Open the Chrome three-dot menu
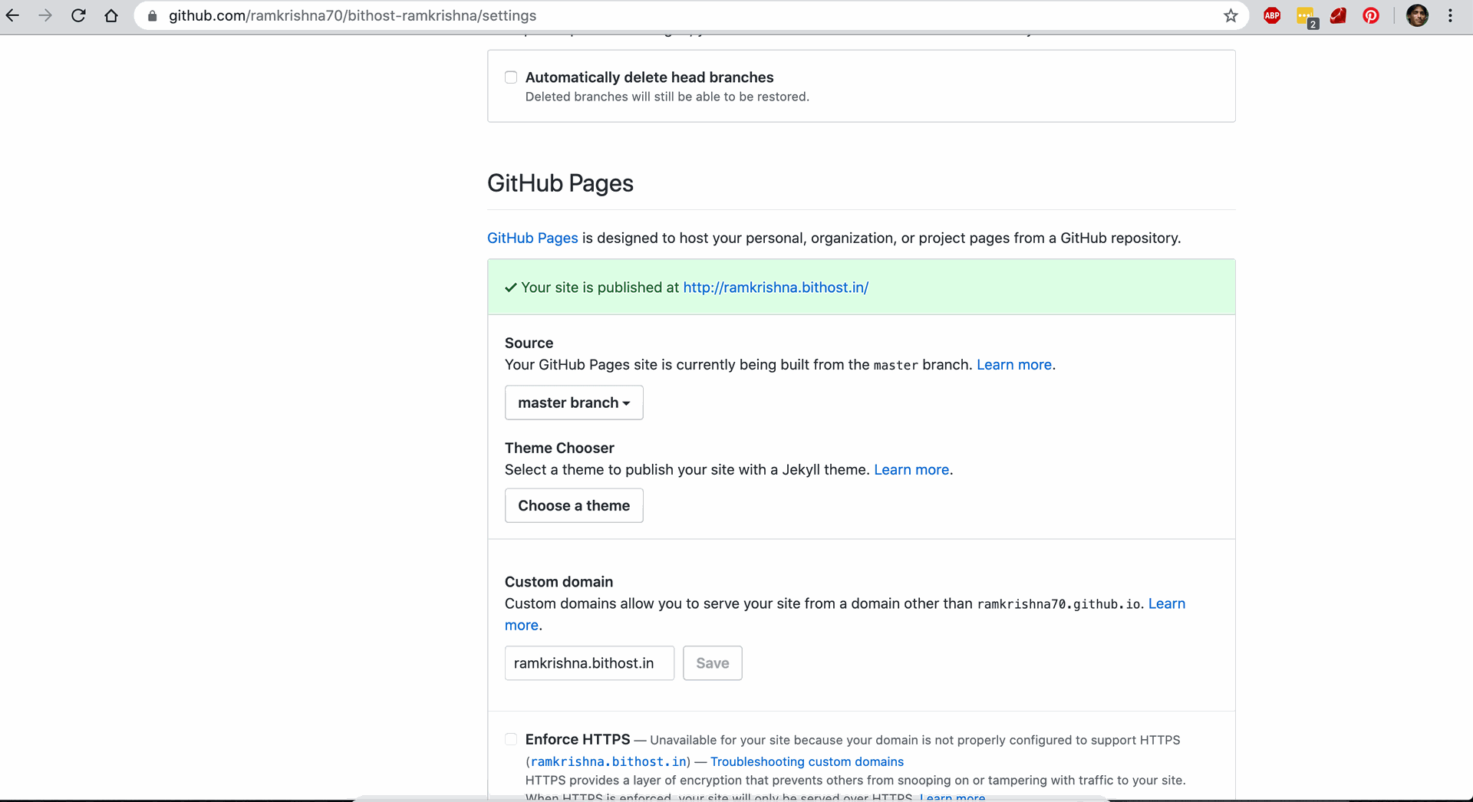Screen dimensions: 1473x802 coord(1450,15)
